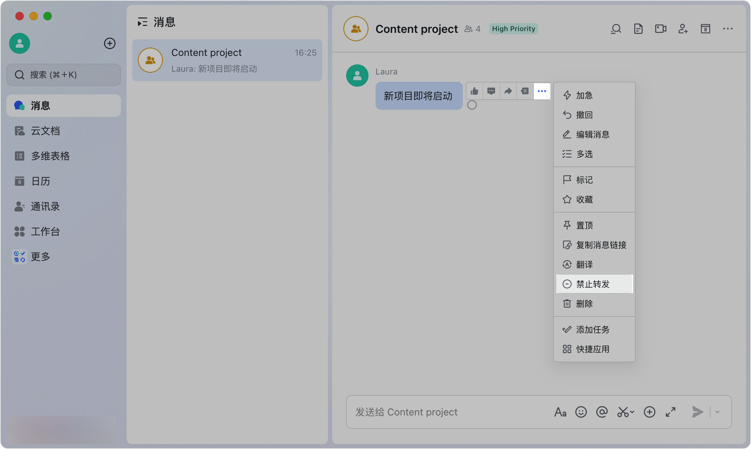Image resolution: width=751 pixels, height=449 pixels.
Task: Open group calendar icon in header
Action: [705, 29]
